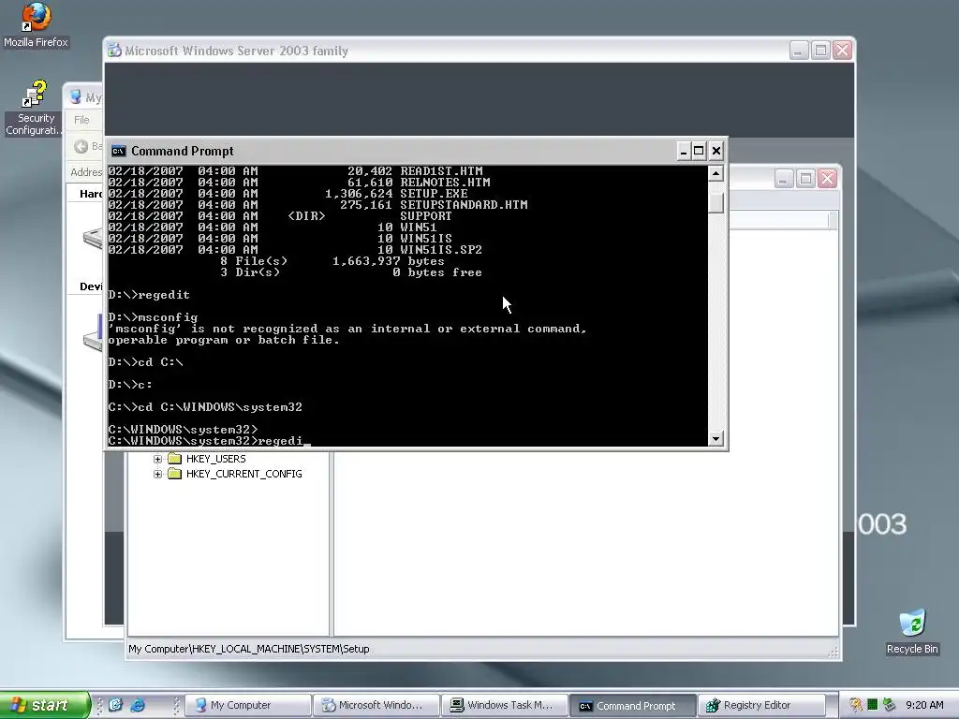Minimize the Command Prompt window

(683, 151)
